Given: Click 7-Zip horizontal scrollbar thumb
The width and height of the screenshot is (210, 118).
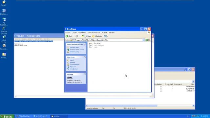Looking at the screenshot, I should point(122,106).
